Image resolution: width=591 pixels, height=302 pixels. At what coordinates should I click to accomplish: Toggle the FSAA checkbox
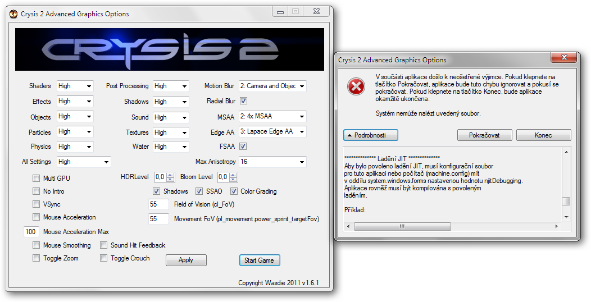pyautogui.click(x=243, y=146)
